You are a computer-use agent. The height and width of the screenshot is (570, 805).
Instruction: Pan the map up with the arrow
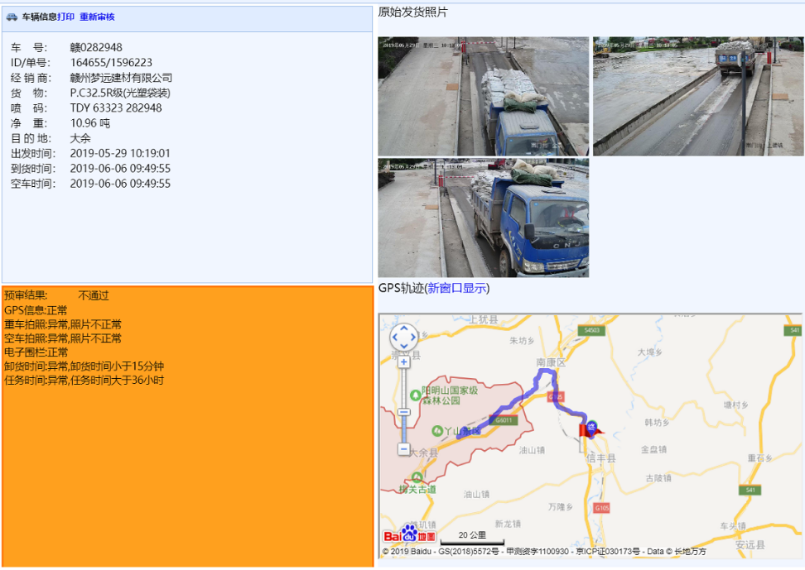(x=404, y=328)
